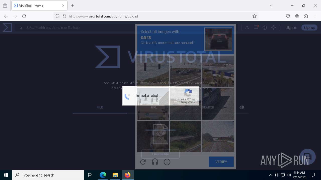Open the Firefox View icon

click(5, 5)
